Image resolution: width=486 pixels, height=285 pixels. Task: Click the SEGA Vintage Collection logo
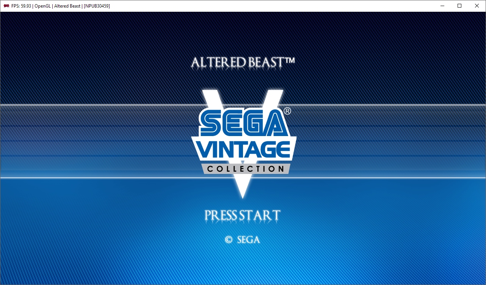[x=243, y=144]
